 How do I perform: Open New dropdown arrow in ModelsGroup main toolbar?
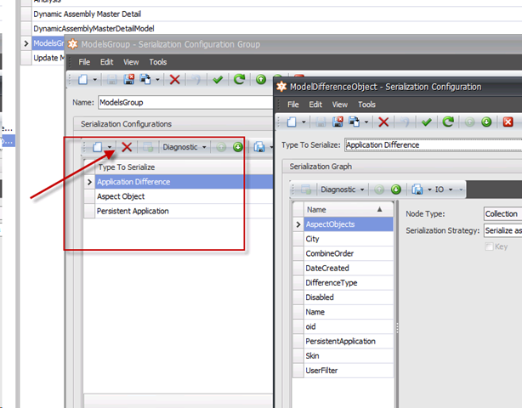[x=95, y=80]
